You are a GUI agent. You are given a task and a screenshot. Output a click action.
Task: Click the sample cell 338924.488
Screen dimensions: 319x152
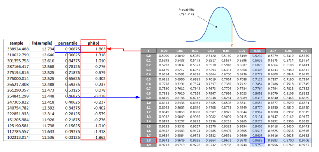click(16, 49)
